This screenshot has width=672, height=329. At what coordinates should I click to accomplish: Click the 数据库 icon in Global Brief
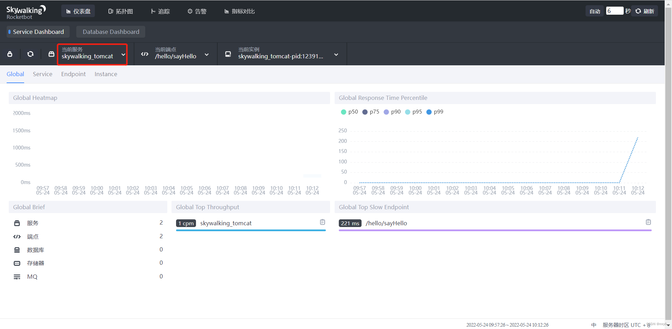pos(17,250)
